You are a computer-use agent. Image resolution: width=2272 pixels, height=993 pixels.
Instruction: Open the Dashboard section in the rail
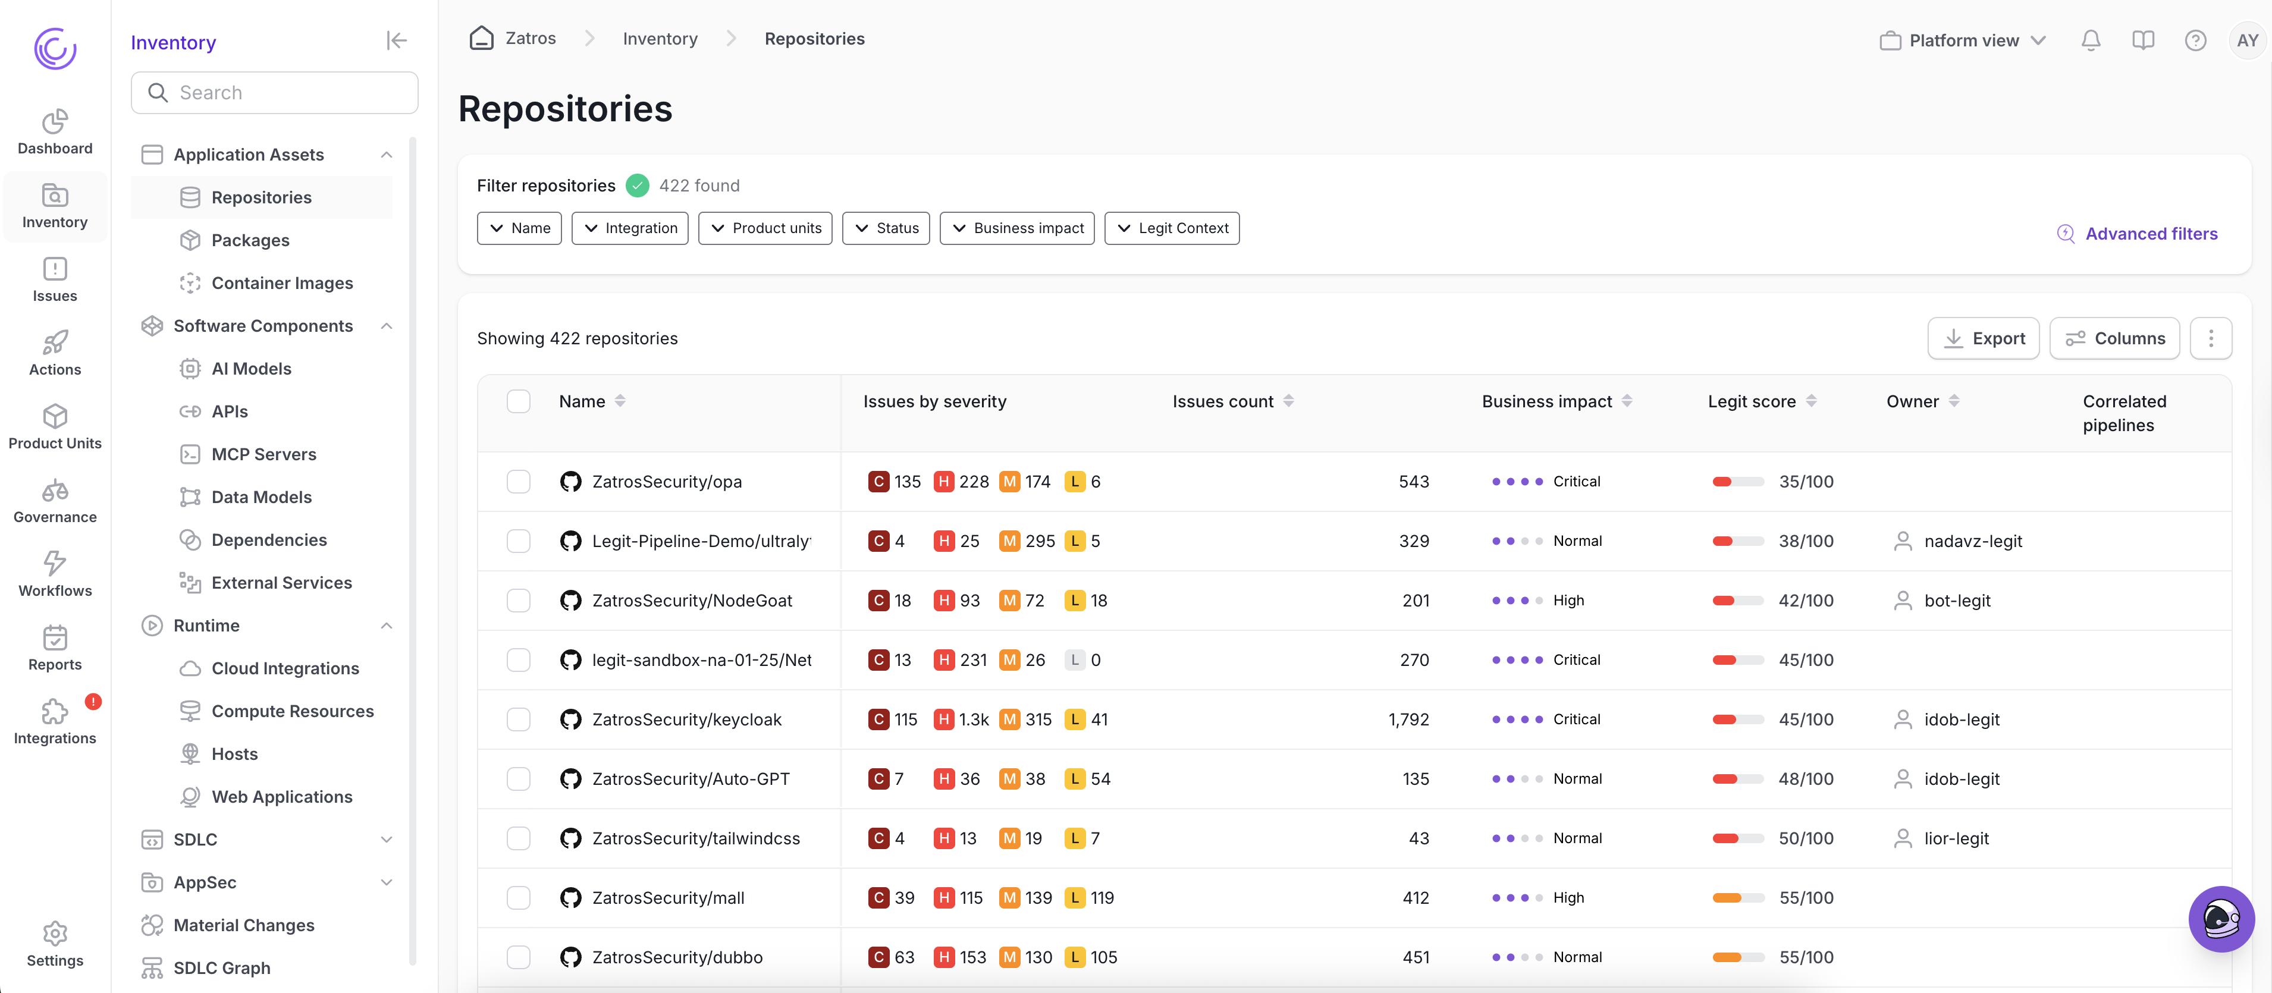[55, 132]
